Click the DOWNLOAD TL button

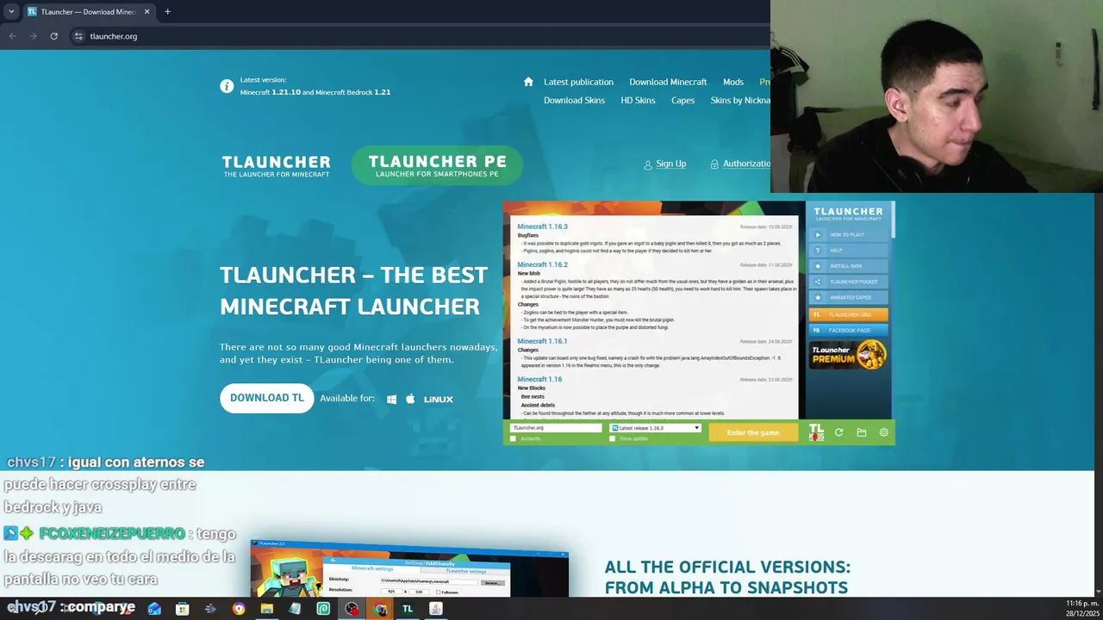(267, 398)
